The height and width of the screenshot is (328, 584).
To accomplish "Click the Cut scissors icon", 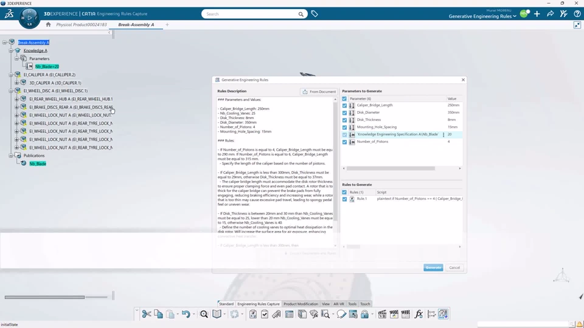I will pyautogui.click(x=147, y=314).
